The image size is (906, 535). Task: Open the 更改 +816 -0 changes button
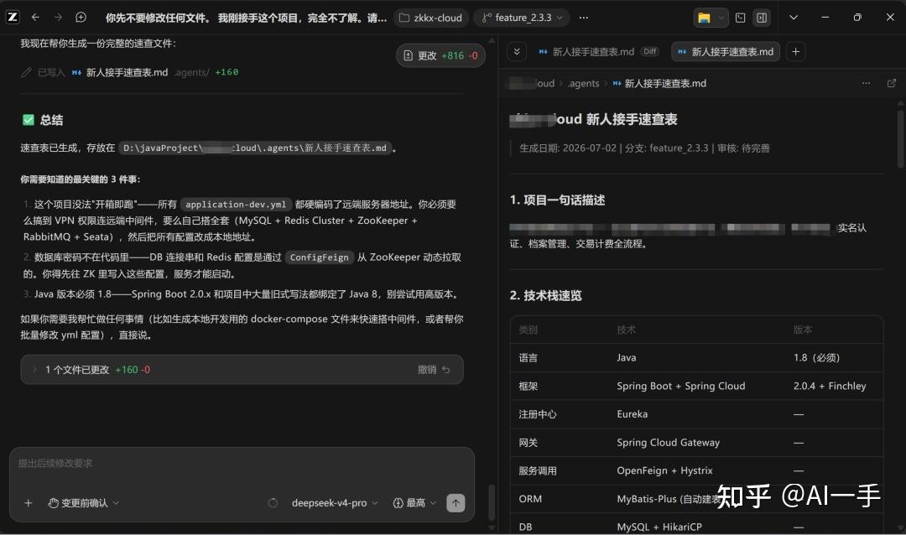click(441, 55)
